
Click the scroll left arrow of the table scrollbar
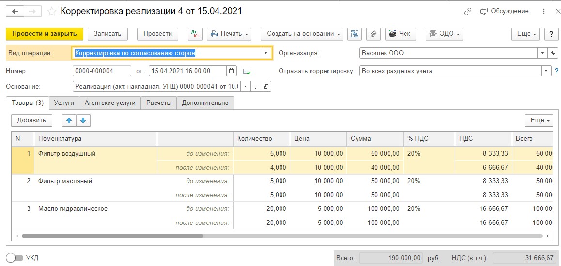pos(16,236)
